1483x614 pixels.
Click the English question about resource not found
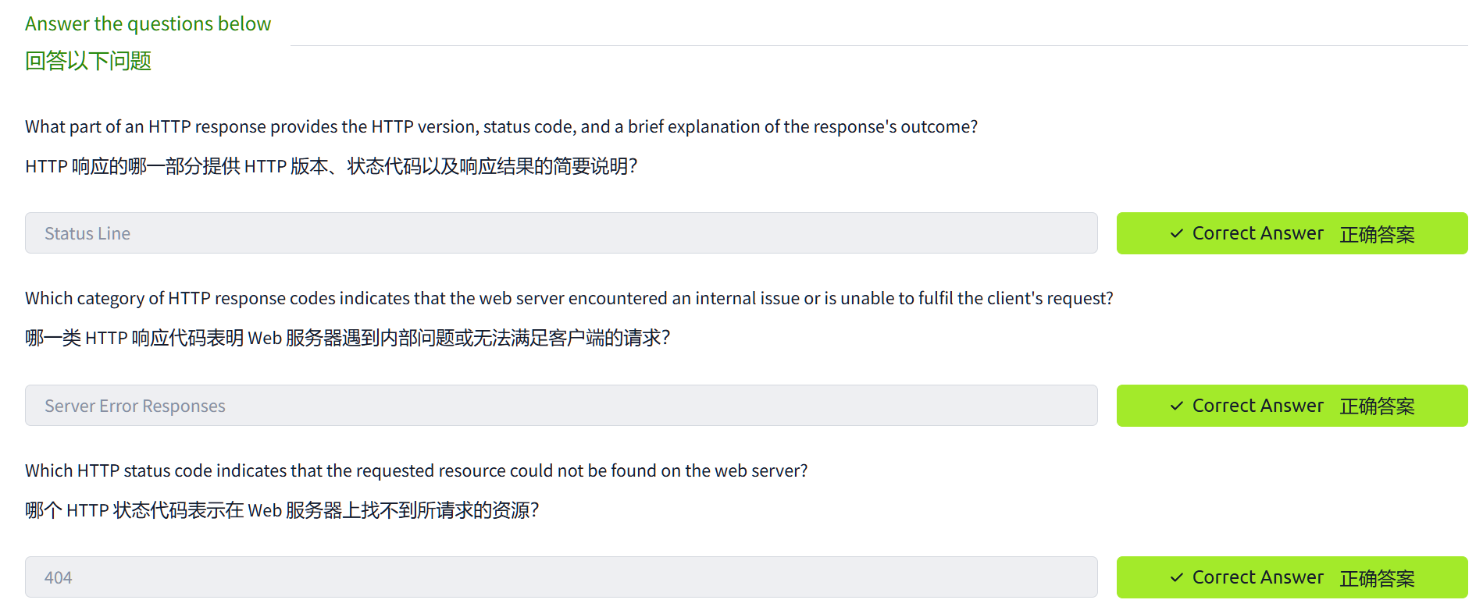click(416, 470)
